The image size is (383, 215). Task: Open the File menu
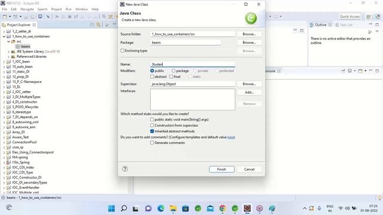tap(4, 9)
